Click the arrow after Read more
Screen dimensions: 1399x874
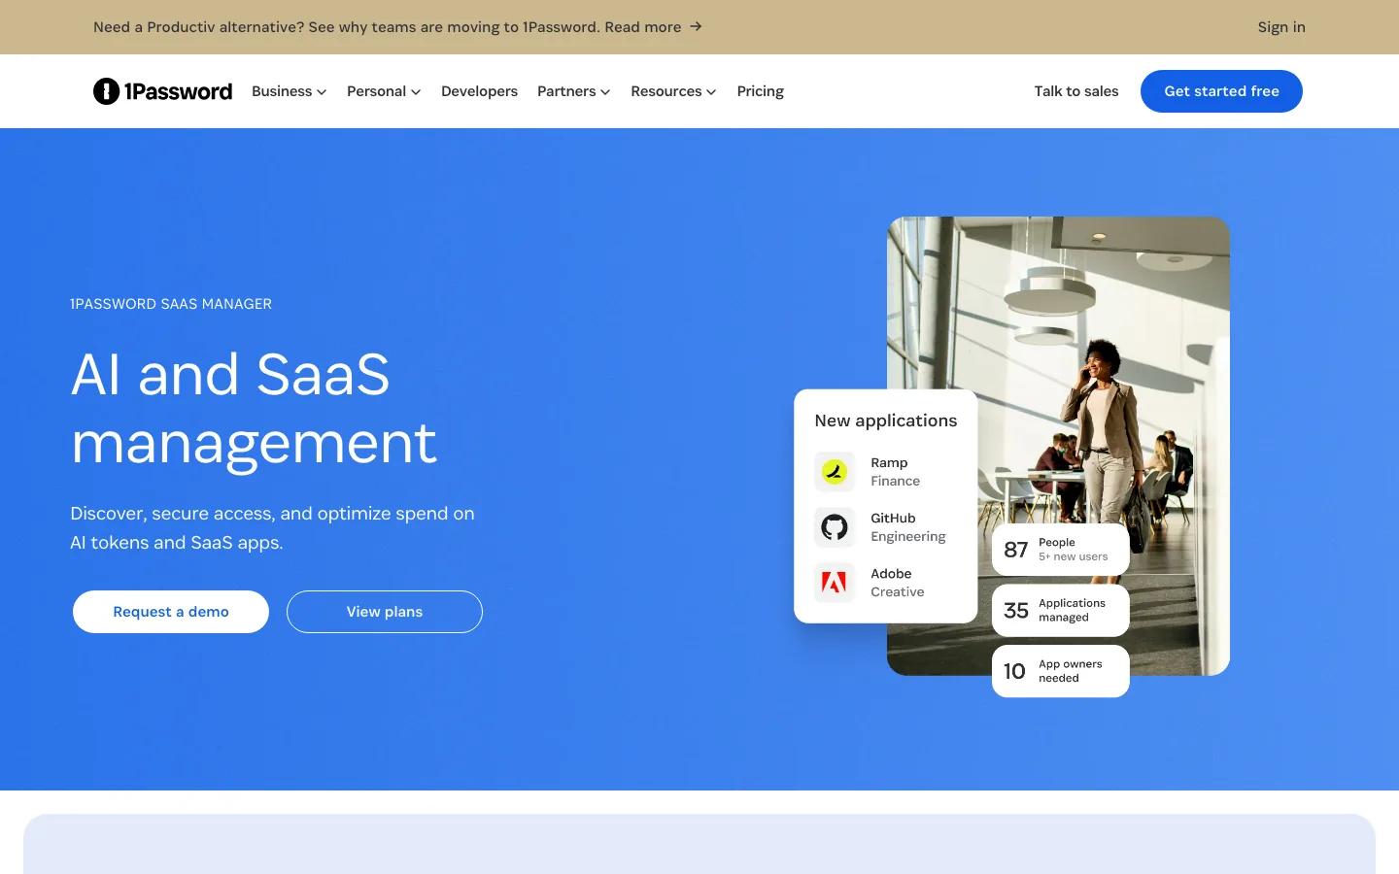click(x=696, y=26)
